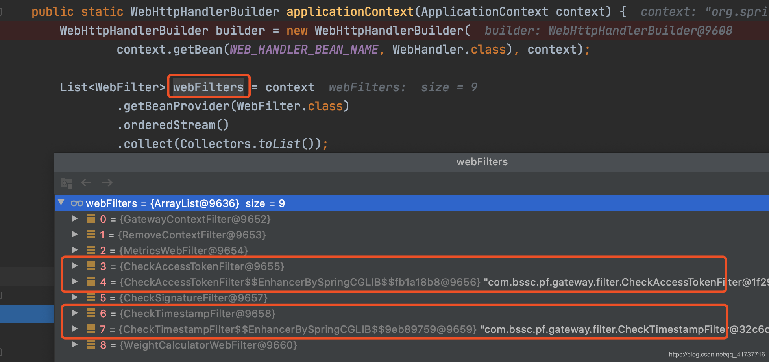The width and height of the screenshot is (769, 362).
Task: Click the inline hint builder: WebHttpHandlerBuilder@9608
Action: pos(608,31)
